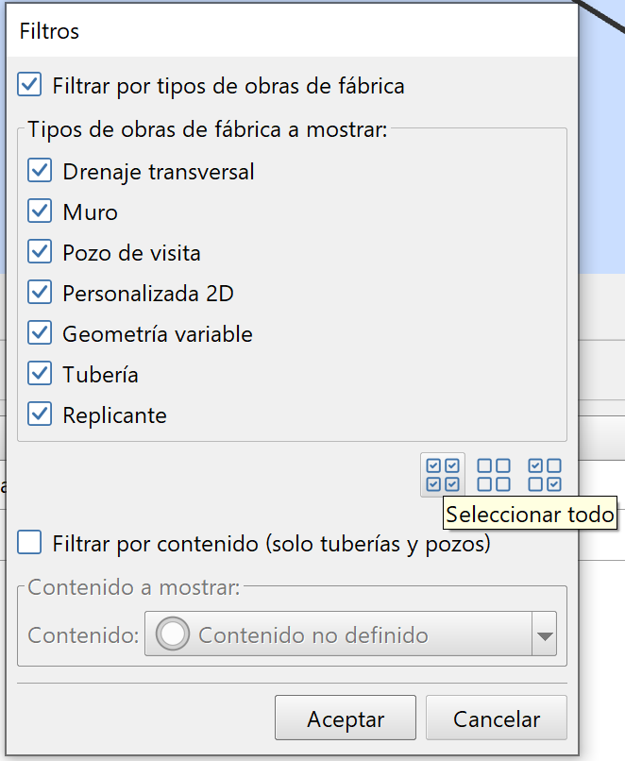Uncheck Geometría variable
Screen dimensions: 625x761
[x=40, y=332]
